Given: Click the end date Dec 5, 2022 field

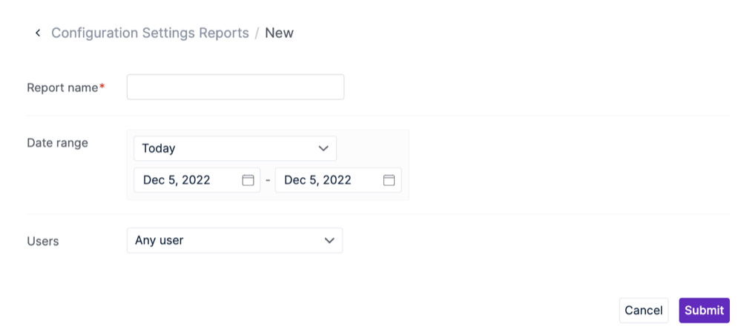Looking at the screenshot, I should coord(338,180).
